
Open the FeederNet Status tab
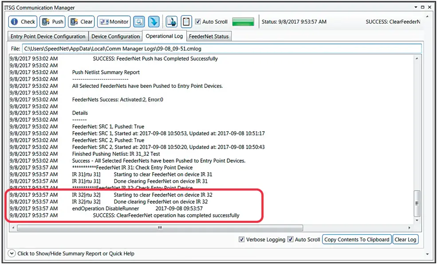(209, 36)
